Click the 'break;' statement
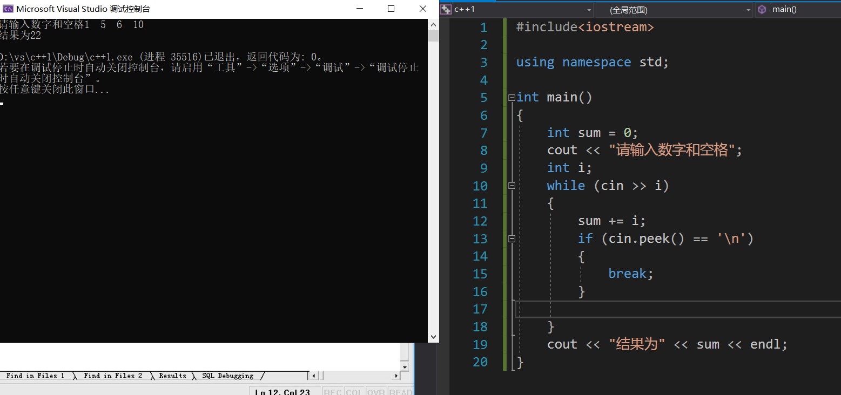This screenshot has height=395, width=841. [631, 274]
